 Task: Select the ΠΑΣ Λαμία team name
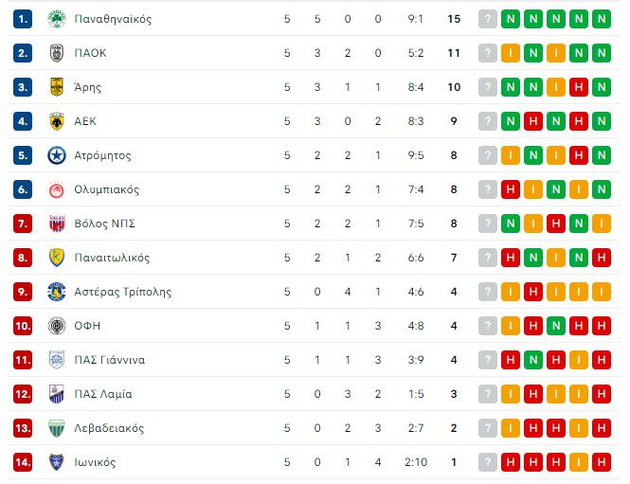(x=102, y=394)
